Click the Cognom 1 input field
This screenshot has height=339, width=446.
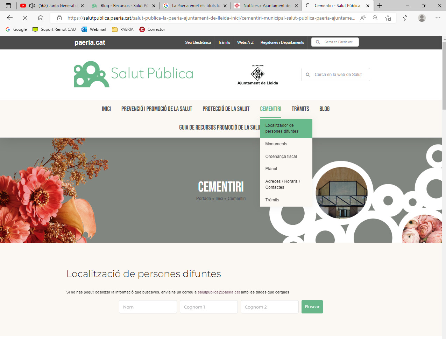tap(208, 307)
